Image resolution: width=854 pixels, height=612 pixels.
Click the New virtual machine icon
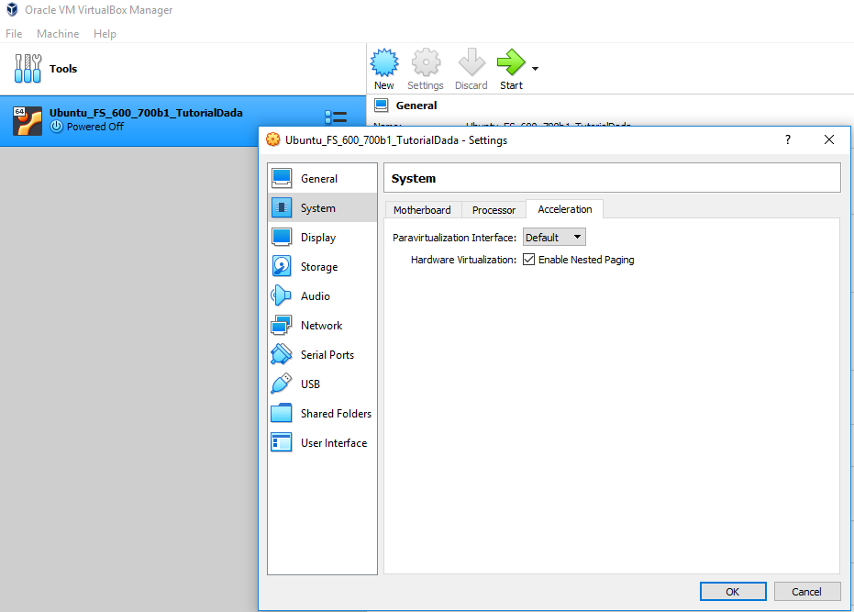click(384, 64)
